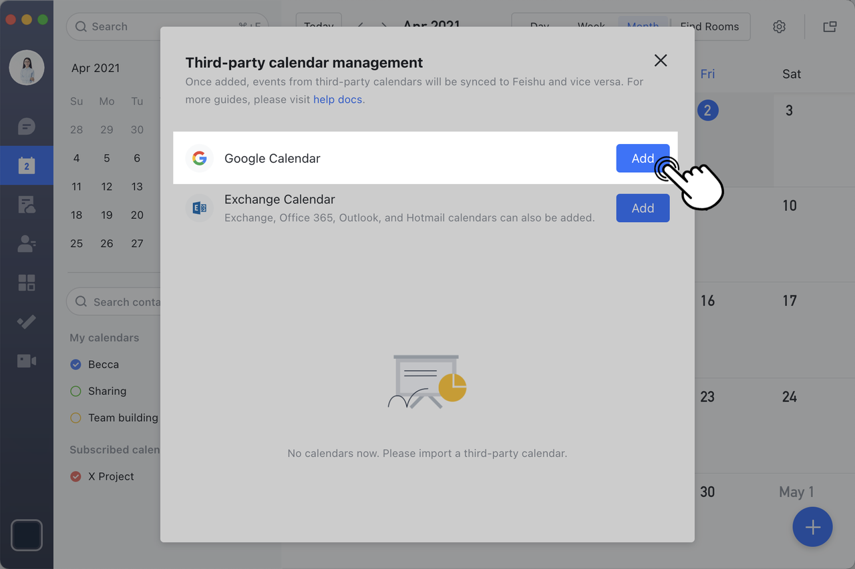This screenshot has height=569, width=855.
Task: Open the help docs link
Action: tap(337, 99)
